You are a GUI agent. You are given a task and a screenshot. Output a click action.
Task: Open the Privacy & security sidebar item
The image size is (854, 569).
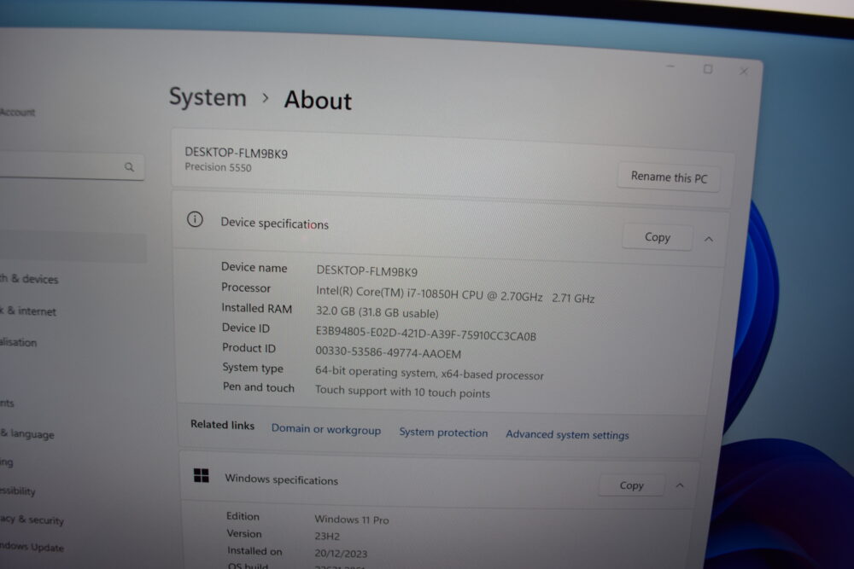[32, 520]
